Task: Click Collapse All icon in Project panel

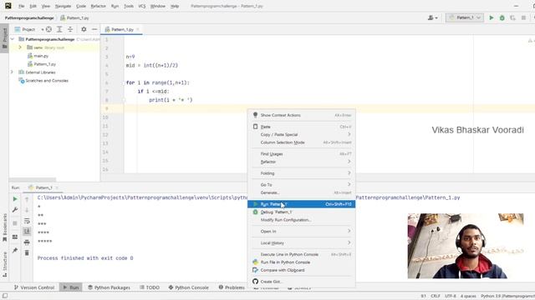Action: click(70, 30)
